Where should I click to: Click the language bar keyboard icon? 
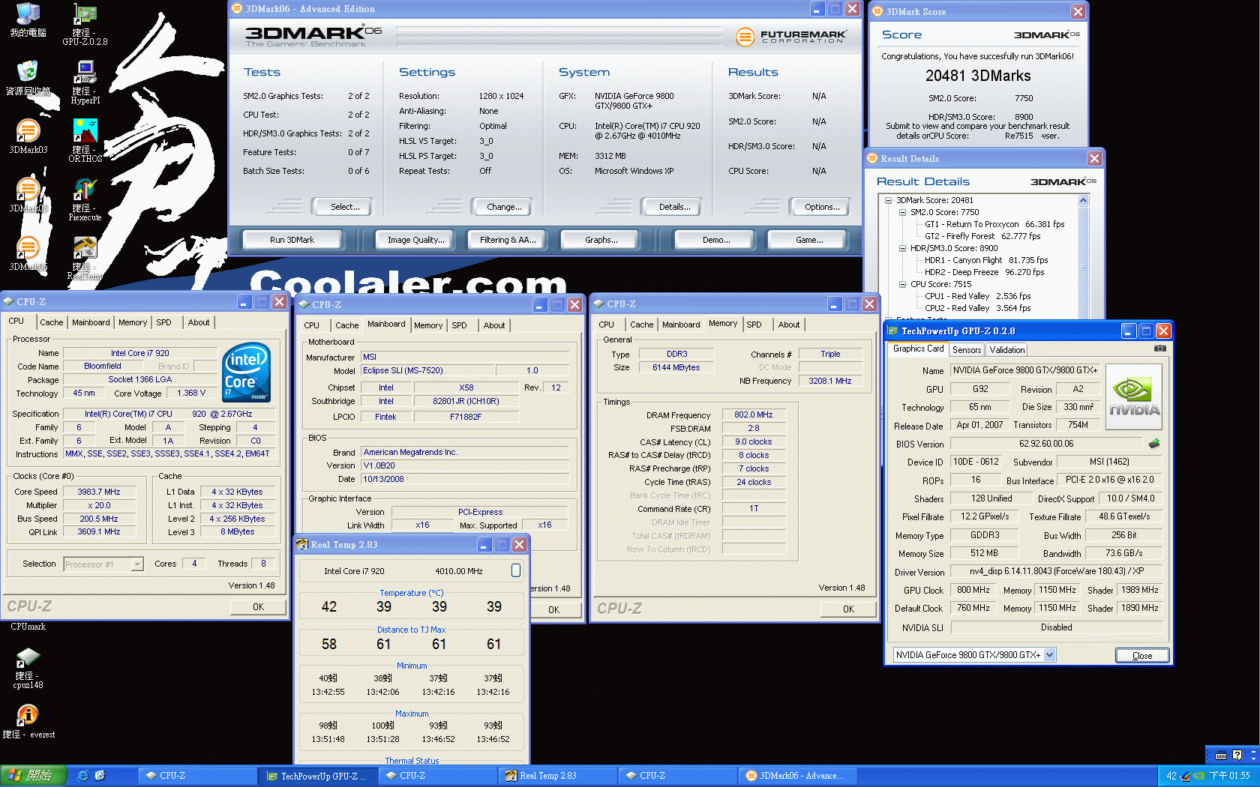1220,755
